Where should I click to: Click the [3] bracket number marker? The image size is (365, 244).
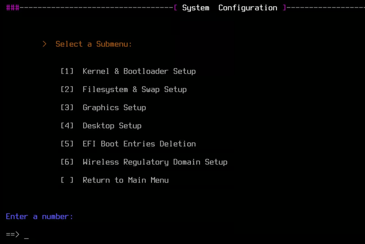pyautogui.click(x=67, y=107)
